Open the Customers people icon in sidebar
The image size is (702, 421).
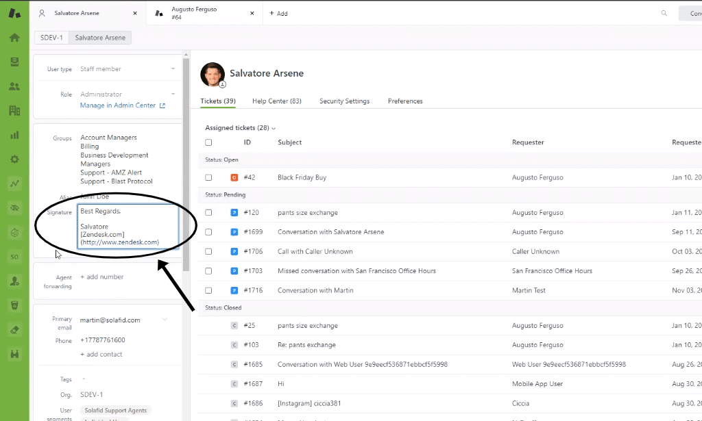pyautogui.click(x=14, y=86)
